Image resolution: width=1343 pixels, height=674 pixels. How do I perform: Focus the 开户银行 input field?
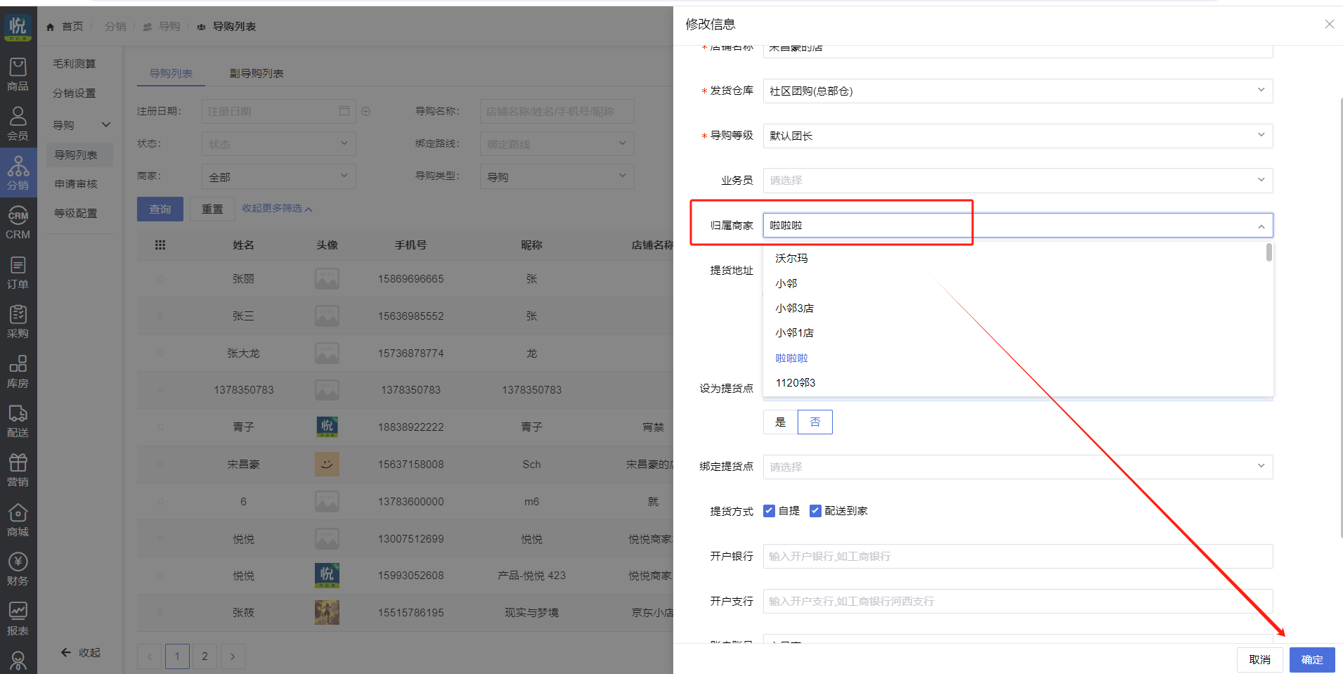tap(1018, 556)
